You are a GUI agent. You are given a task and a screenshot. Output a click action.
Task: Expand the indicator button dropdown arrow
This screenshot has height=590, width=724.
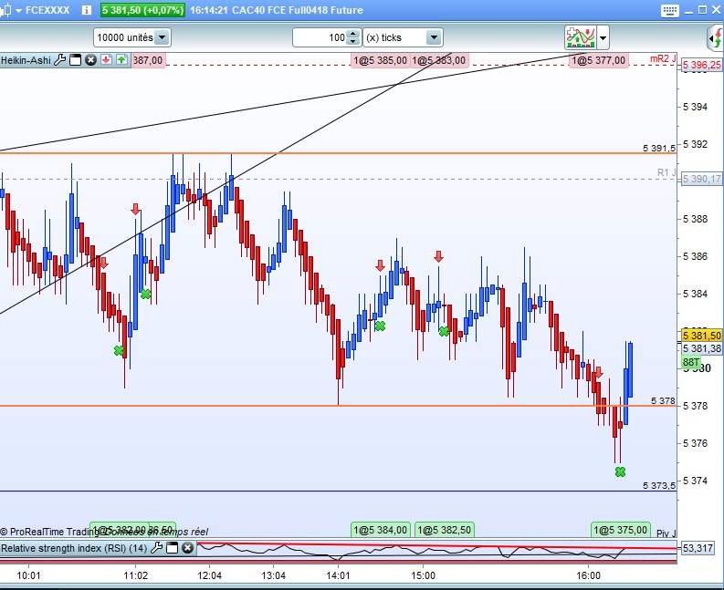point(603,37)
